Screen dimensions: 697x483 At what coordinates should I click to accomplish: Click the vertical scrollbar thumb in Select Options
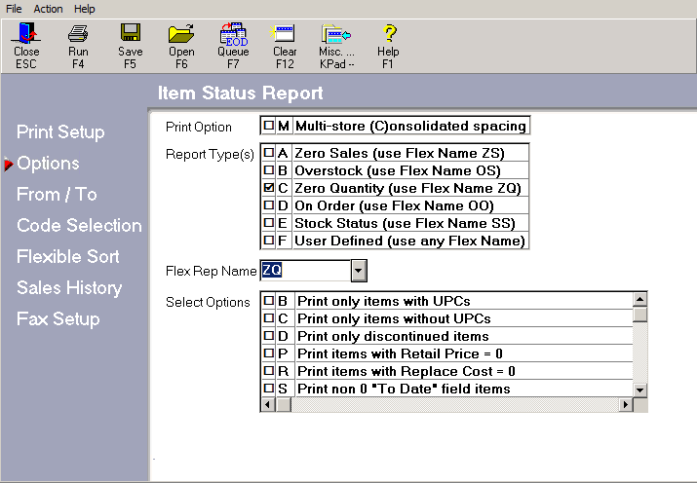point(639,315)
